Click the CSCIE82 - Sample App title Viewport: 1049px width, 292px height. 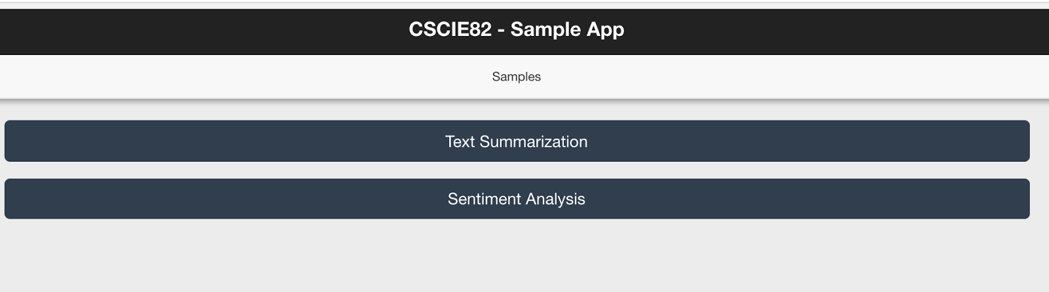[x=517, y=29]
